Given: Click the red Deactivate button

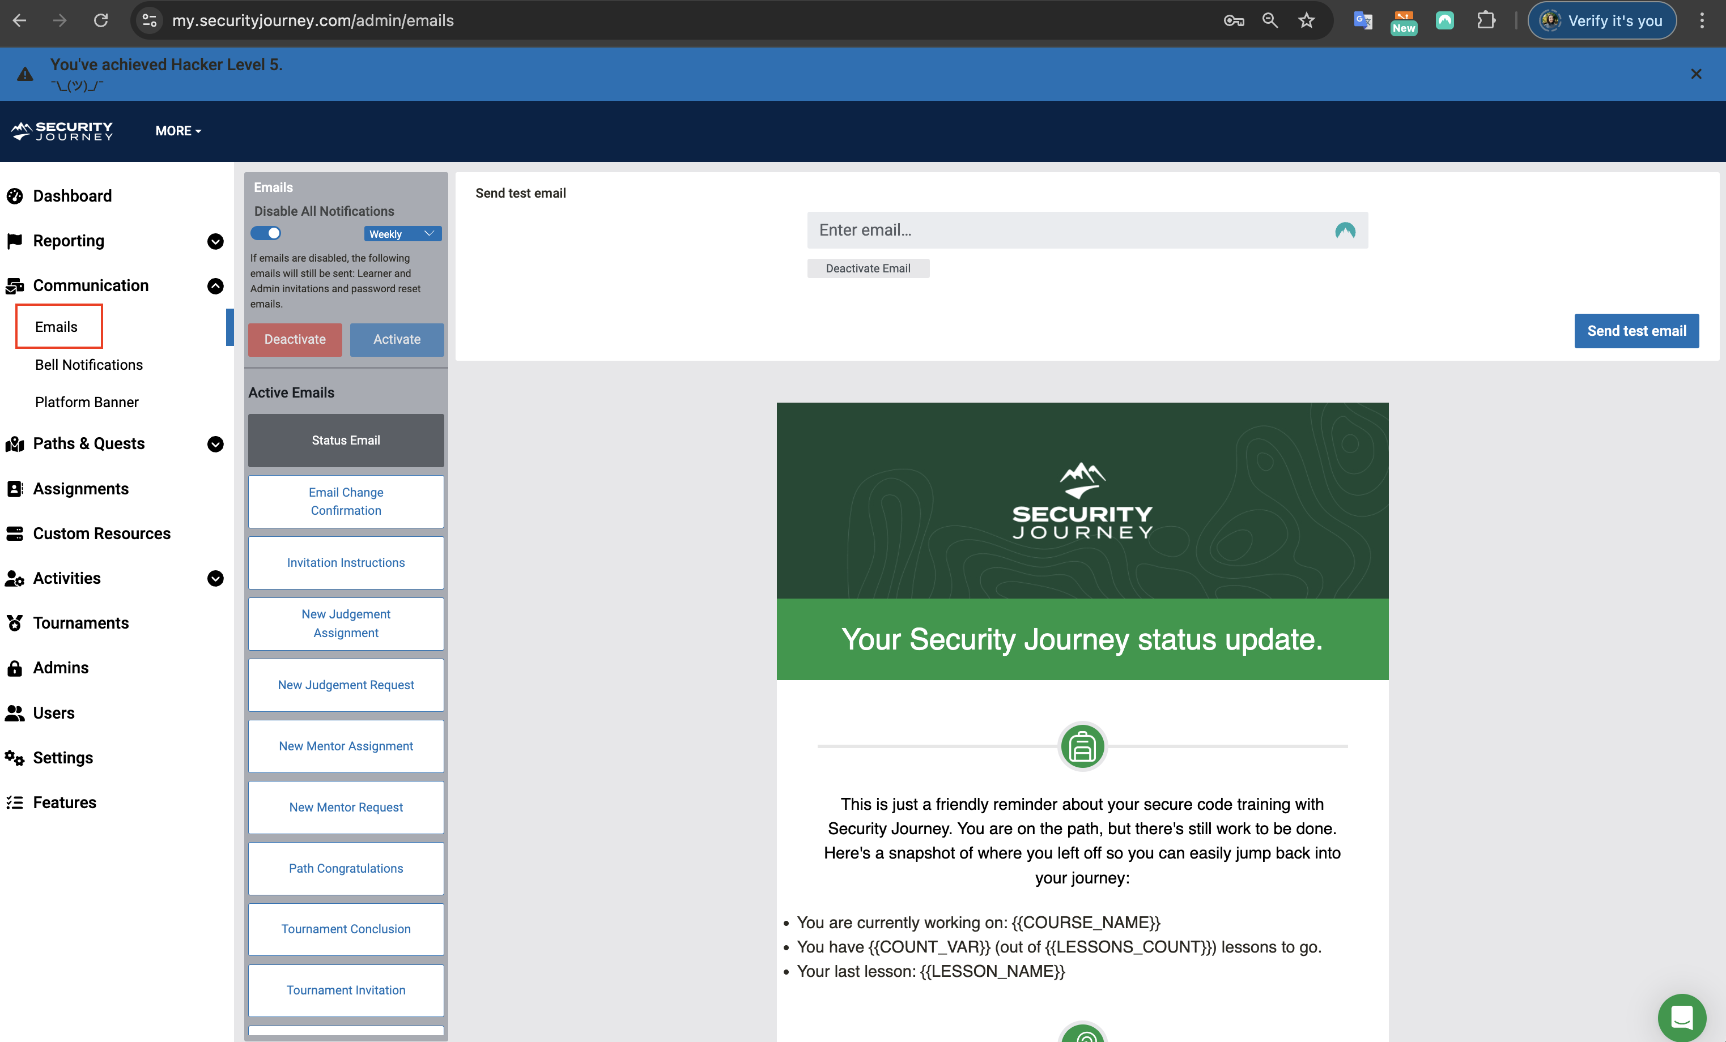Looking at the screenshot, I should (x=295, y=339).
